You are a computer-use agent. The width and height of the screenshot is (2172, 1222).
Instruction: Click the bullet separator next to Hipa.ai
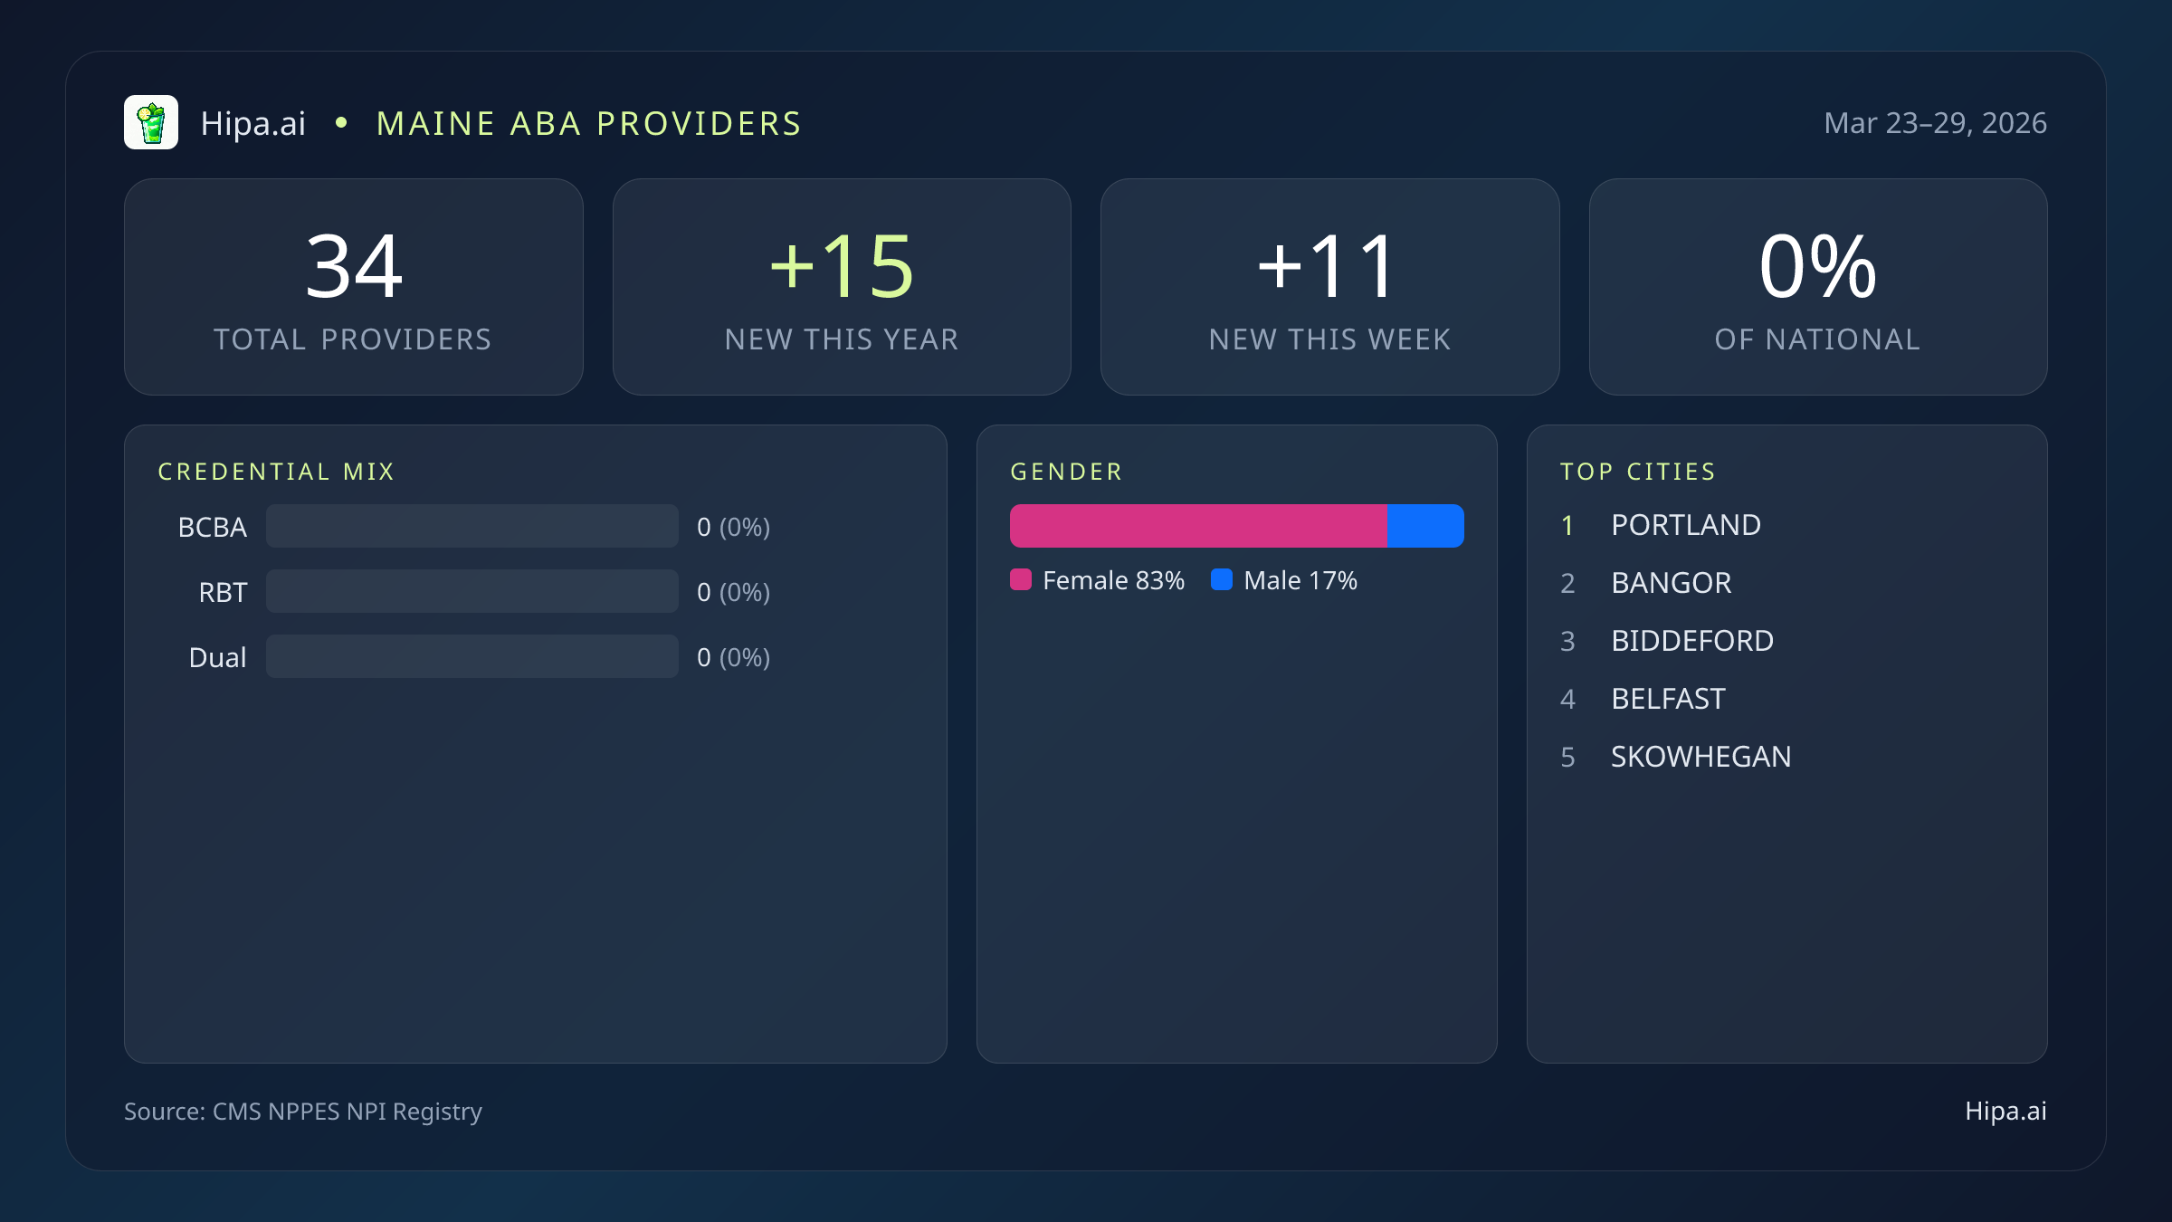(342, 123)
